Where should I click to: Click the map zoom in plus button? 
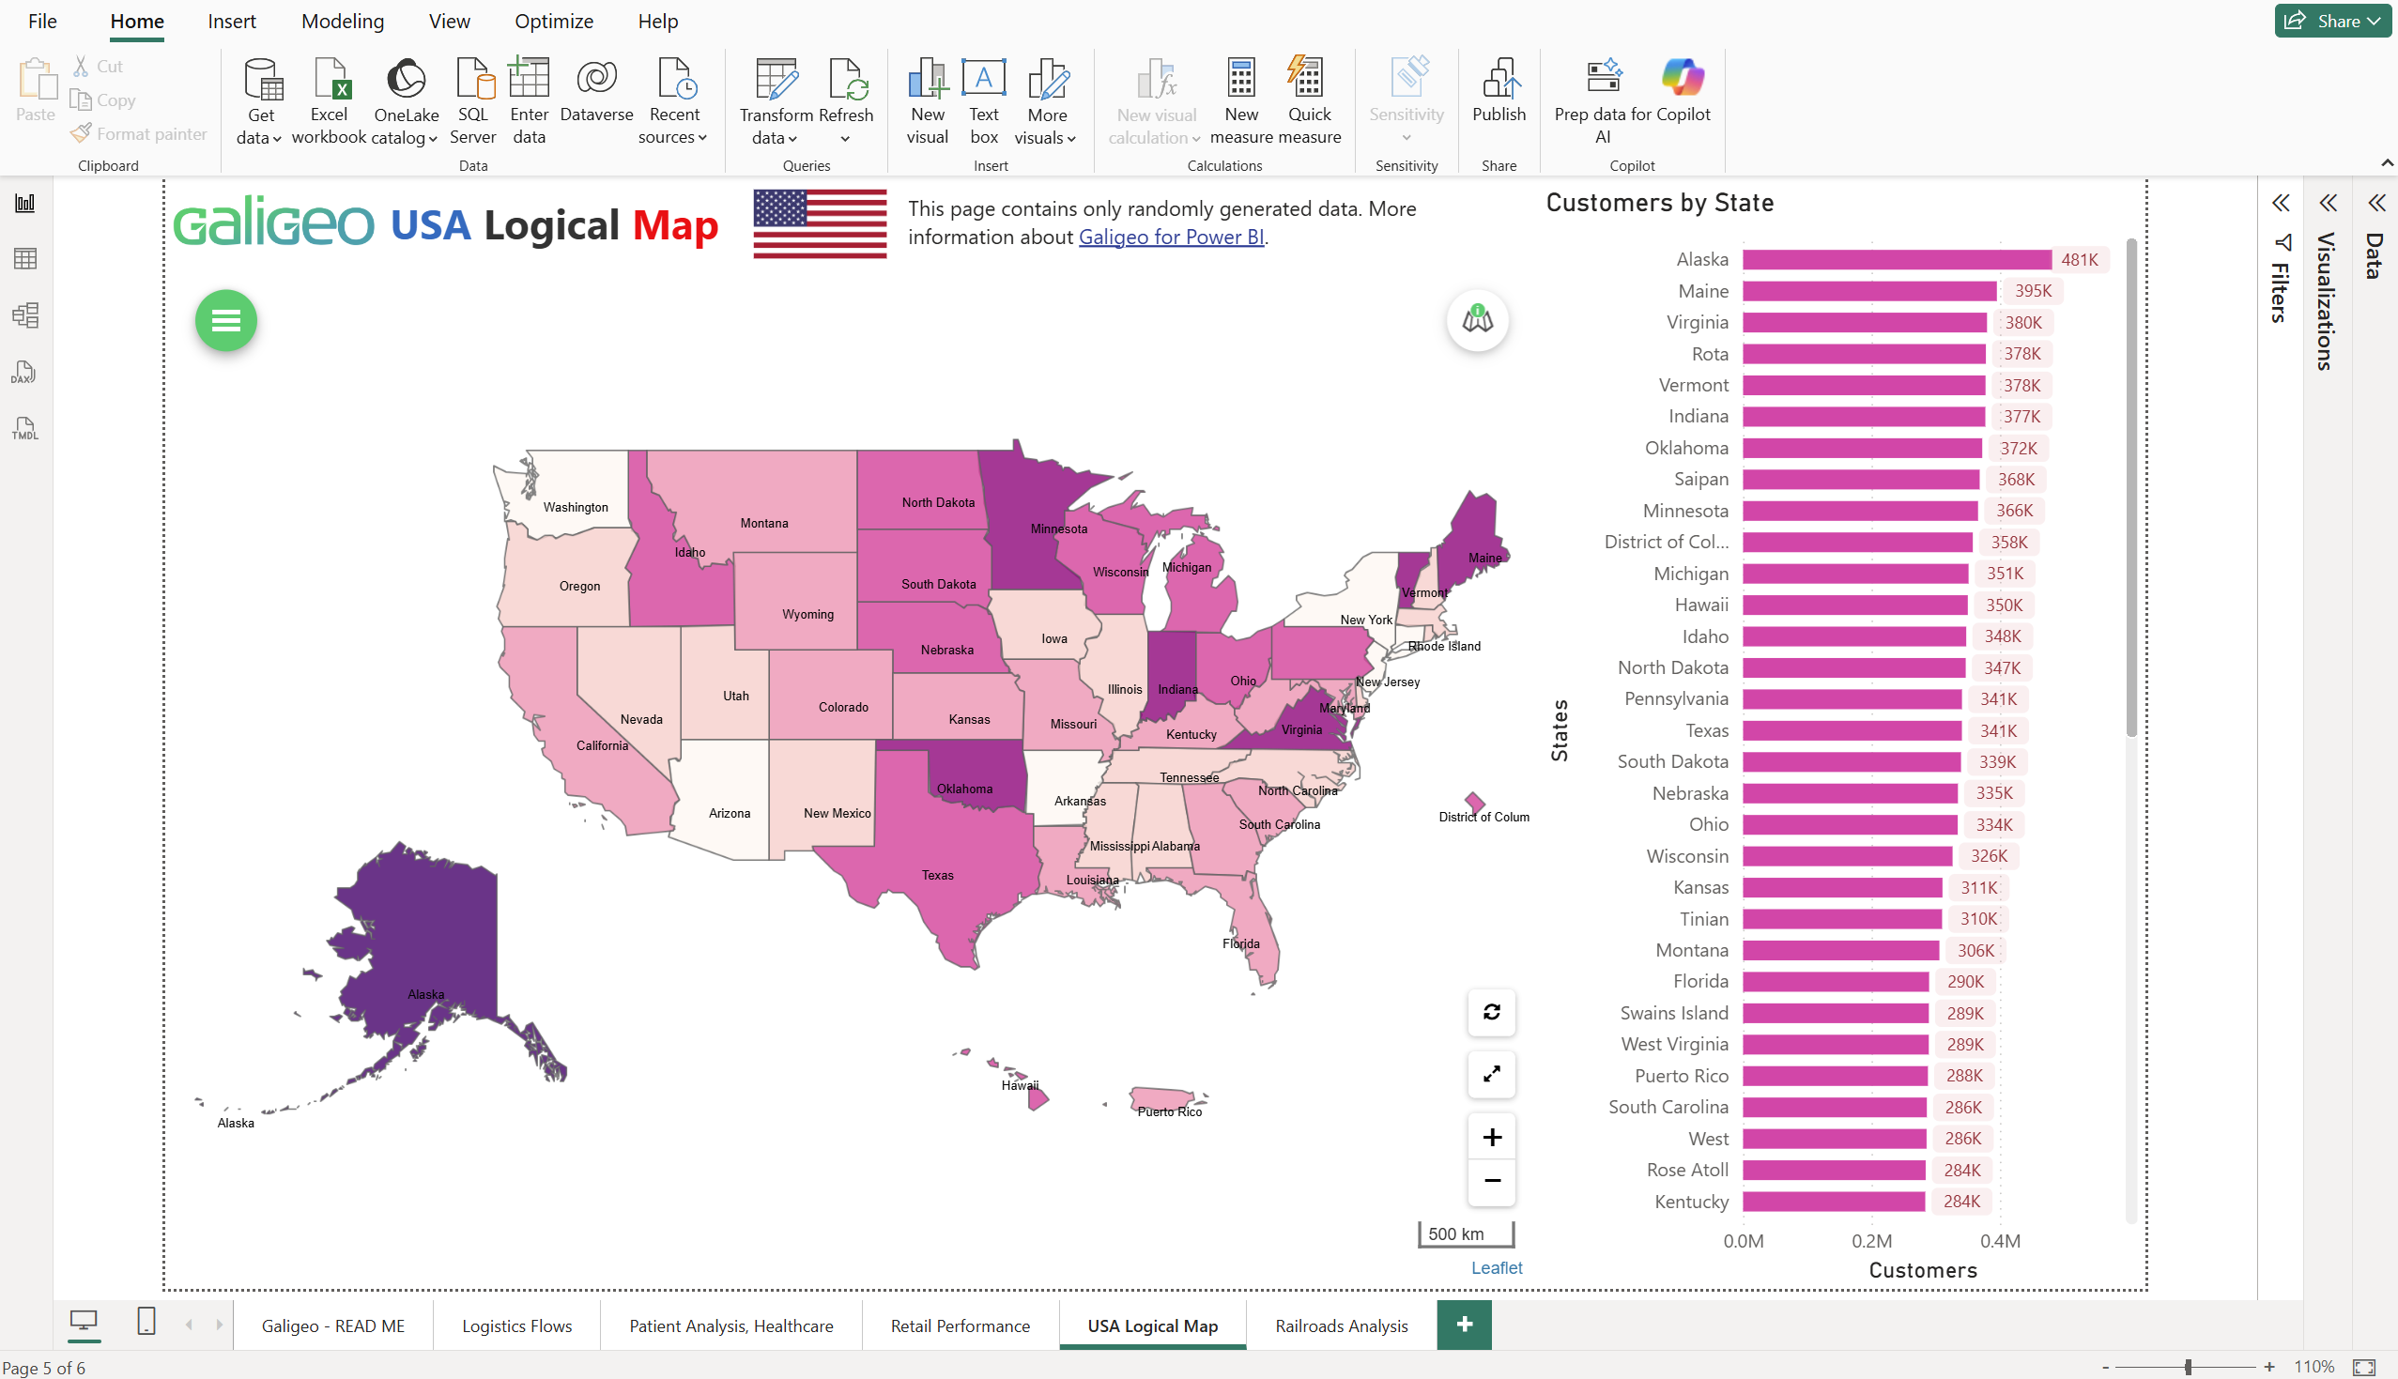point(1491,1137)
